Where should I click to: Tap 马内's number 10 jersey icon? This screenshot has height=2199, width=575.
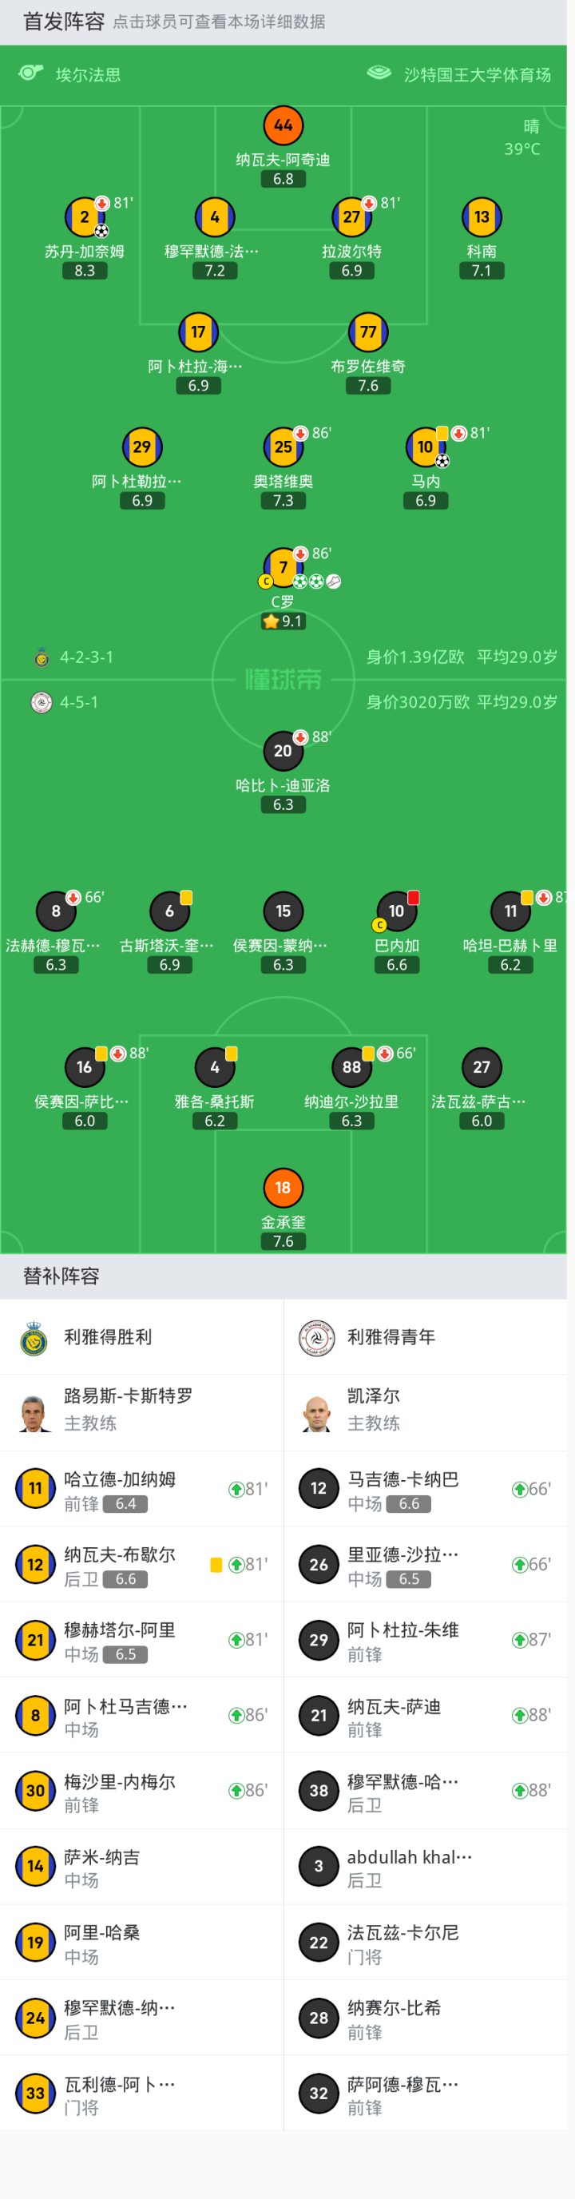click(x=425, y=447)
